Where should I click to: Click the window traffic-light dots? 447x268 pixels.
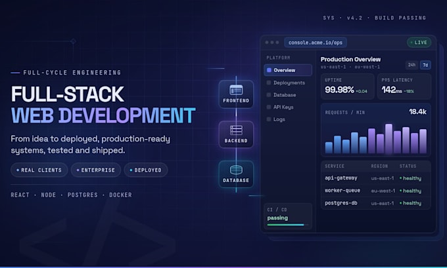click(x=272, y=43)
